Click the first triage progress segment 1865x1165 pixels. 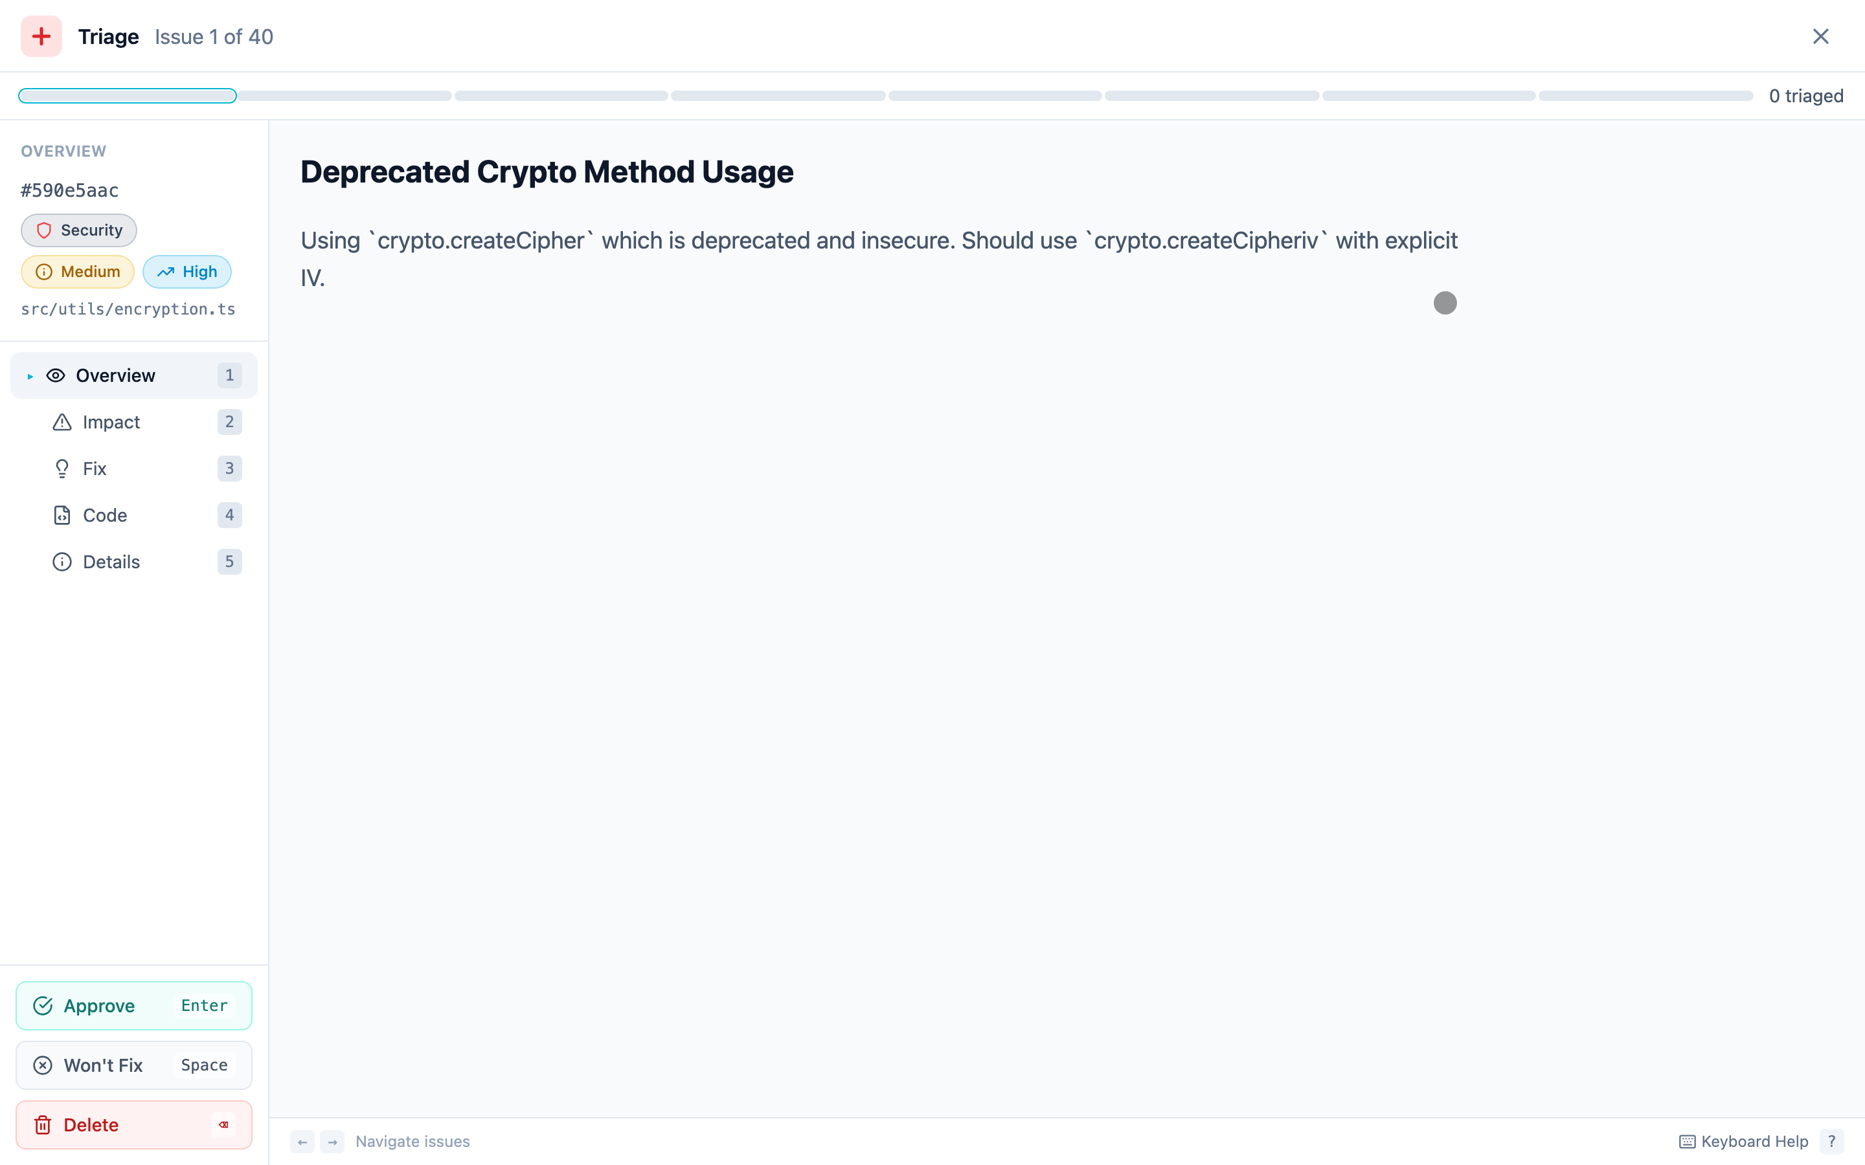[x=127, y=94]
